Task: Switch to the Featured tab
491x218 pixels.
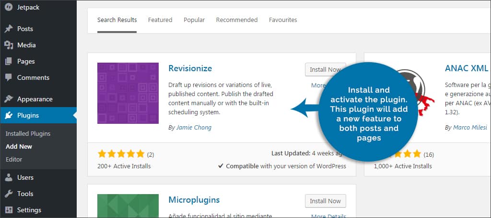Action: [160, 20]
